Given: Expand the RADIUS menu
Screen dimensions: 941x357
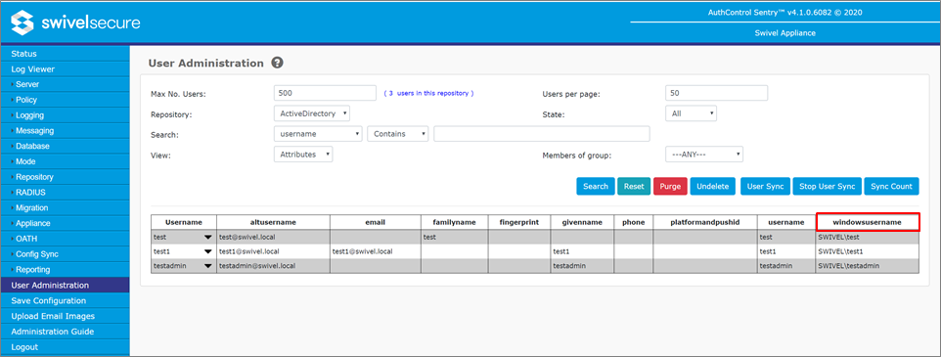Looking at the screenshot, I should pyautogui.click(x=65, y=193).
